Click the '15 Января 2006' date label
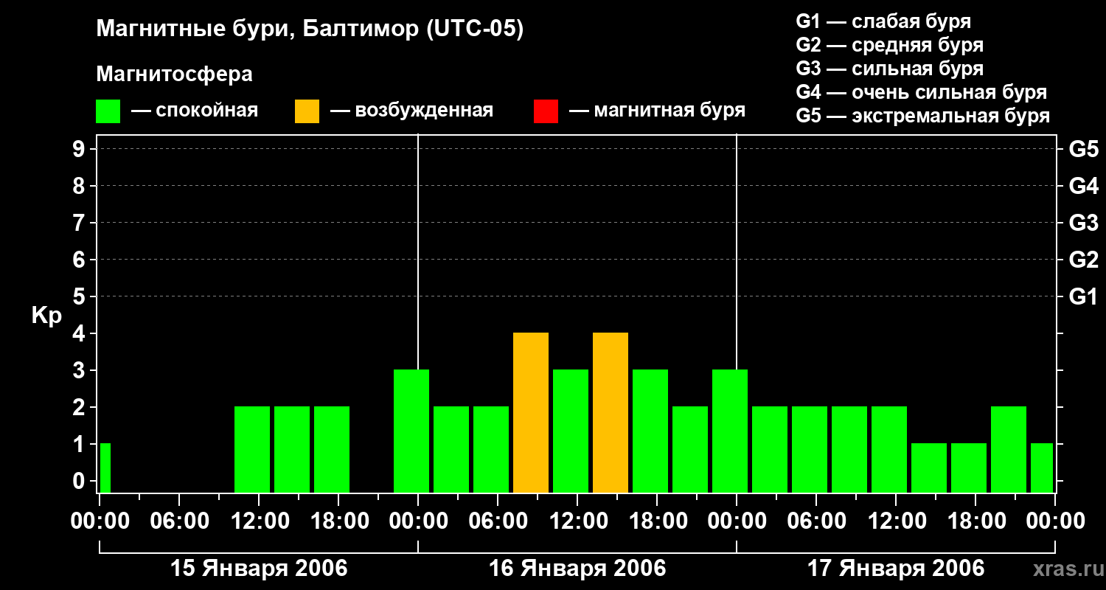1106x590 pixels. pos(259,569)
